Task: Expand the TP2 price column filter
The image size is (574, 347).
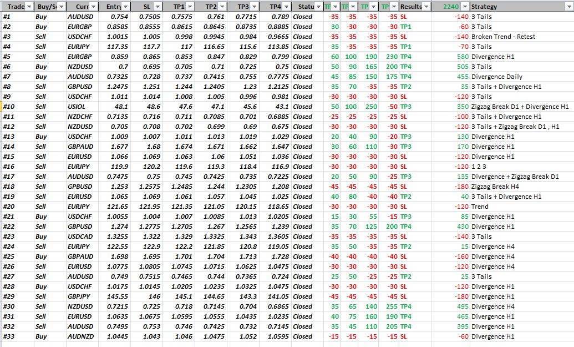Action: click(222, 7)
